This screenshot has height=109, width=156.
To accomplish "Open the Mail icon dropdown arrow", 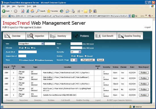I will (70, 11).
